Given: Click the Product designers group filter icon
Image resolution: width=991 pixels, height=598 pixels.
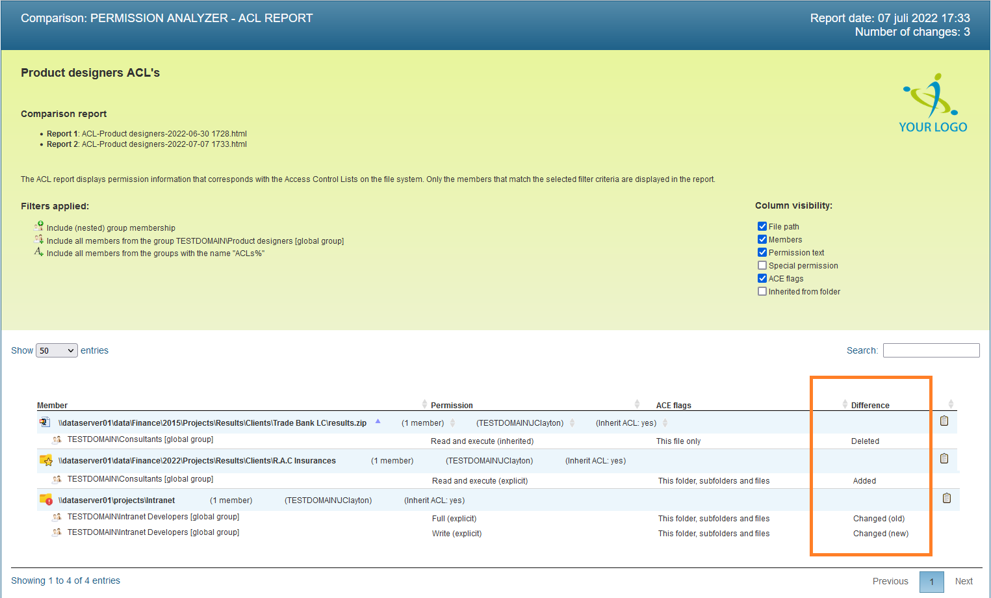Looking at the screenshot, I should pyautogui.click(x=39, y=239).
